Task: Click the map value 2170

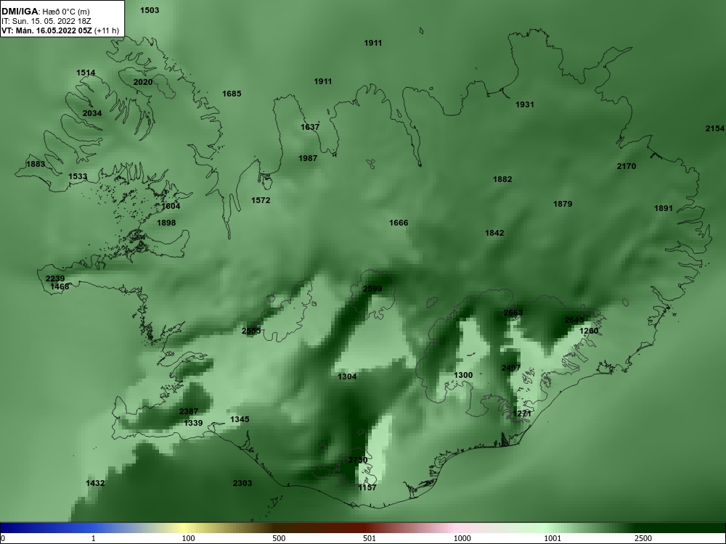Action: point(627,166)
